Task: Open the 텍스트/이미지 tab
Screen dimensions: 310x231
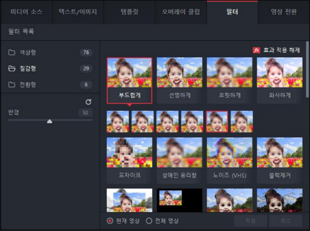Action: click(78, 11)
